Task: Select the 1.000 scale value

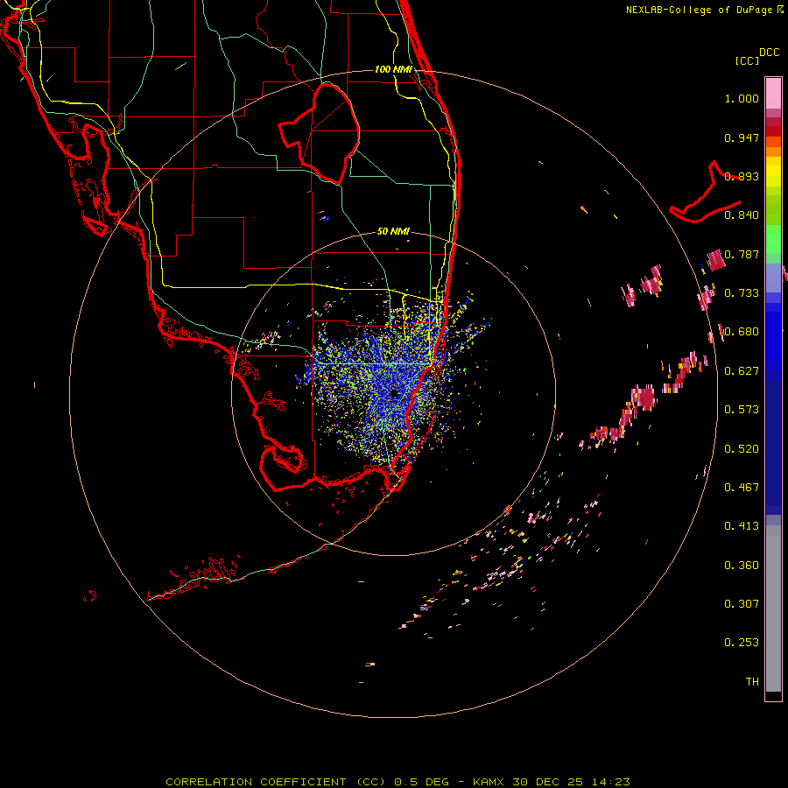Action: 742,98
